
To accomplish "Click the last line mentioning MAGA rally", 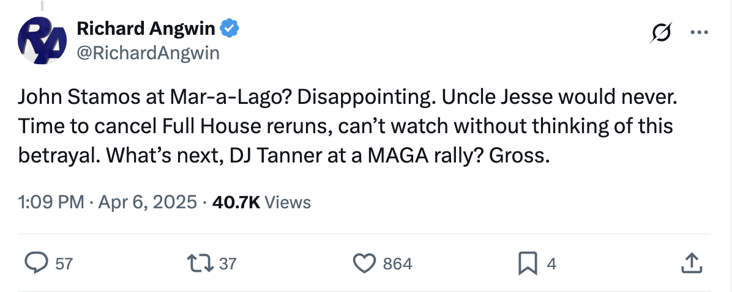I will (285, 156).
